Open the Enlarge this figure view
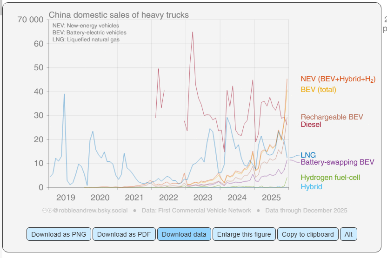The height and width of the screenshot is (258, 387). point(244,234)
